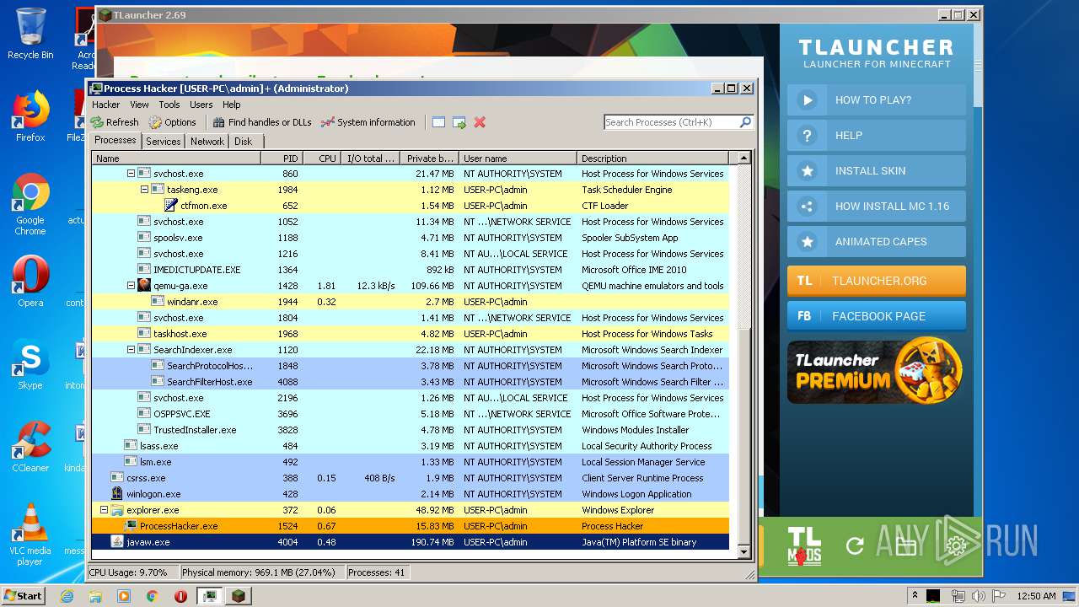Open Options in Process Hacker toolbar

172,122
